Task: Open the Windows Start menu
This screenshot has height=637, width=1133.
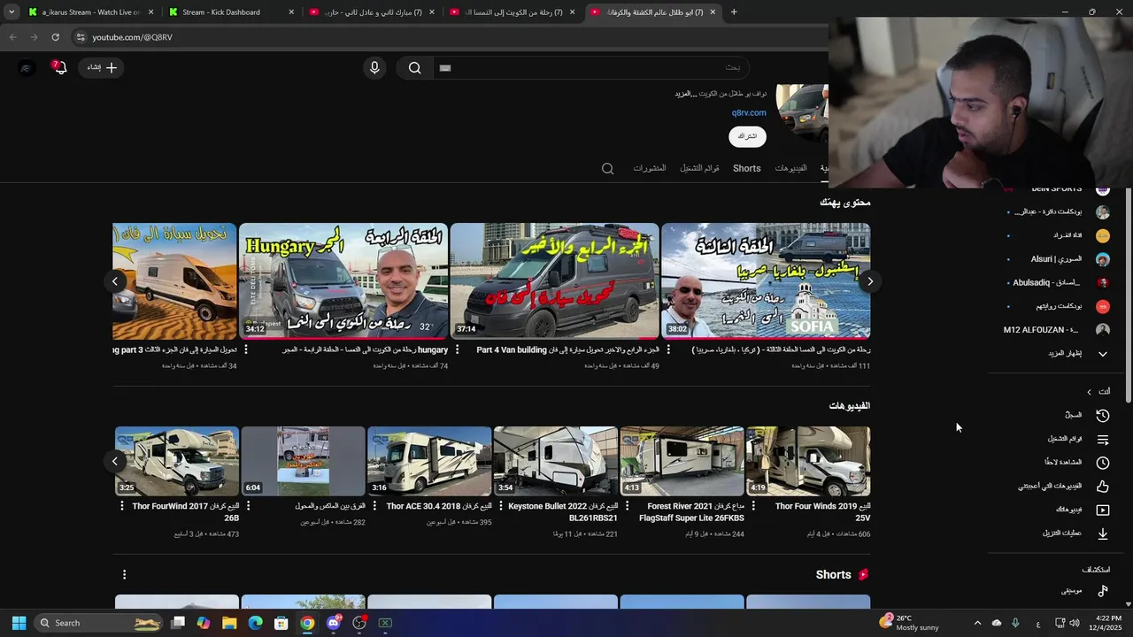Action: [x=19, y=623]
